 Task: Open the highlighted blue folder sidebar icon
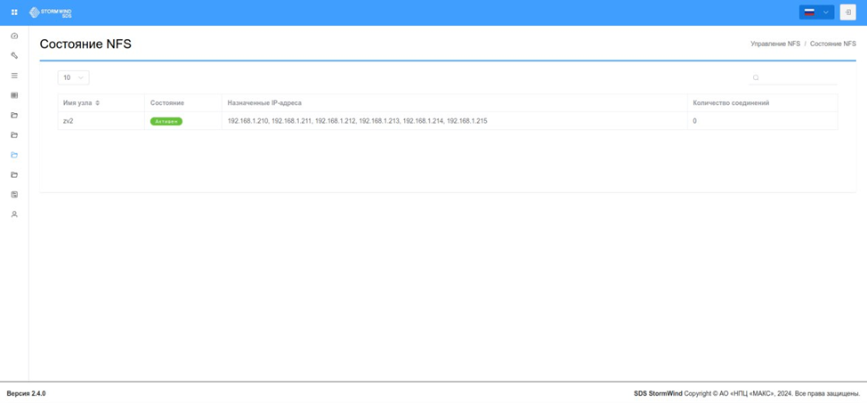[x=14, y=155]
